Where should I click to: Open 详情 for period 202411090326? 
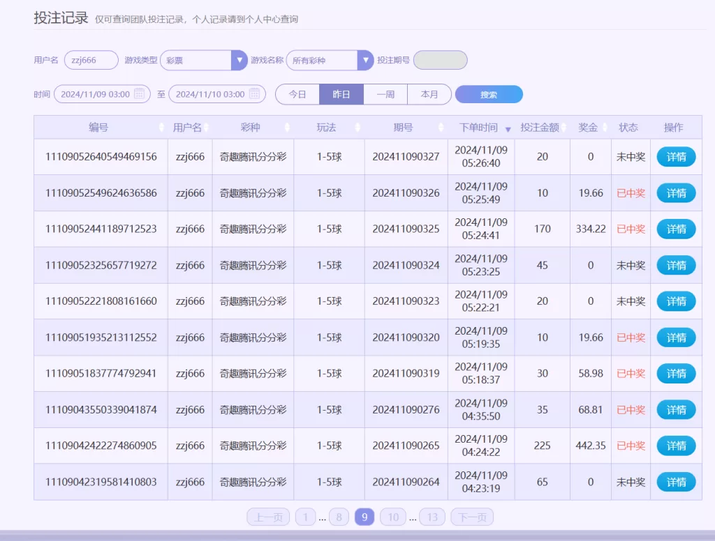pos(676,193)
